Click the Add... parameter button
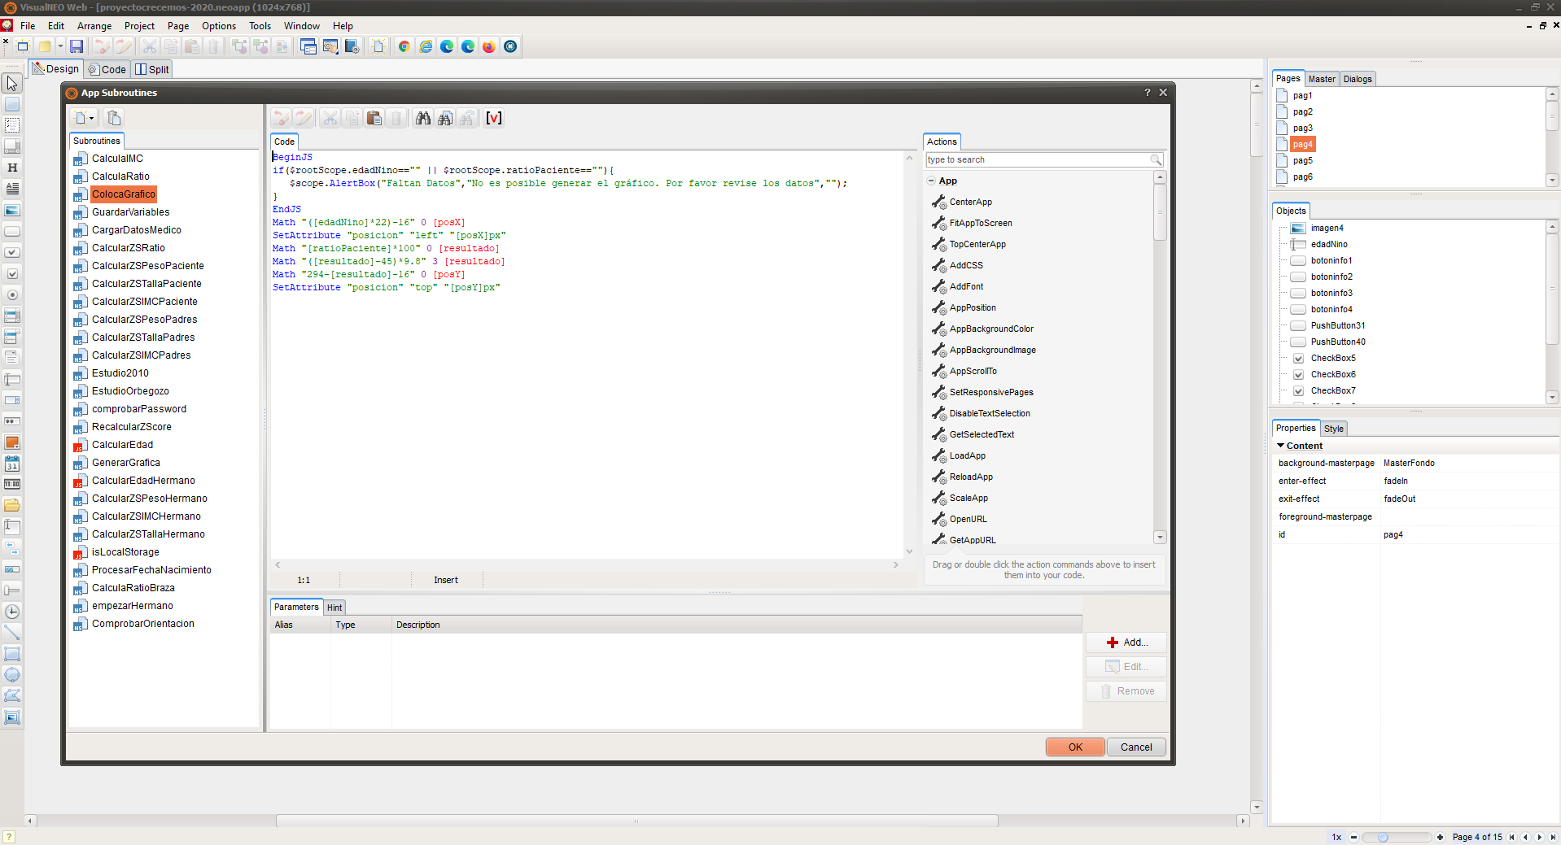1561x845 pixels. pos(1126,642)
